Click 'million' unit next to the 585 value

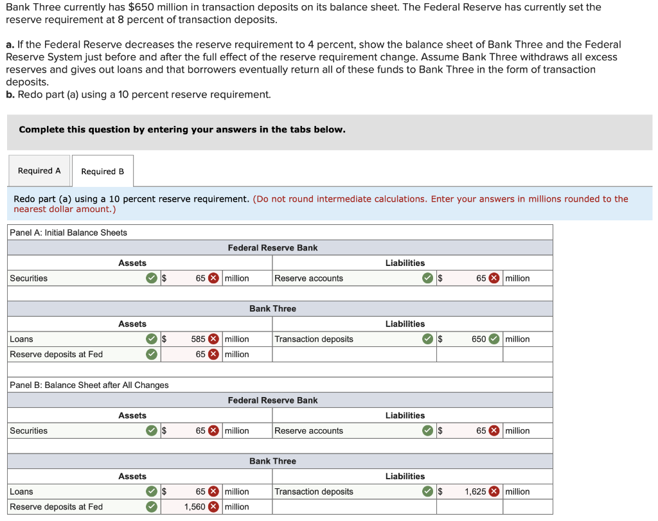pyautogui.click(x=236, y=339)
